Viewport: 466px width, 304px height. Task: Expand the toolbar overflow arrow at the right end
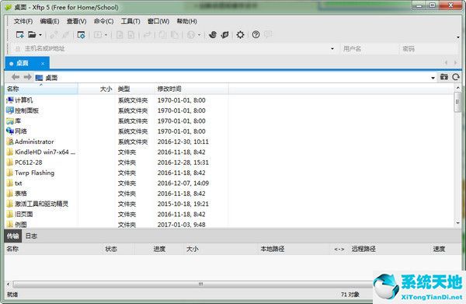coord(458,37)
